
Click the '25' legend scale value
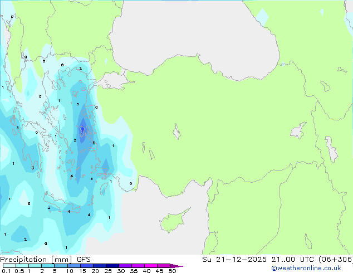point(108,271)
